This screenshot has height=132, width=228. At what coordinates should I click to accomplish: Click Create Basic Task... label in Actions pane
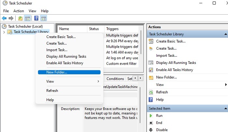(171, 41)
